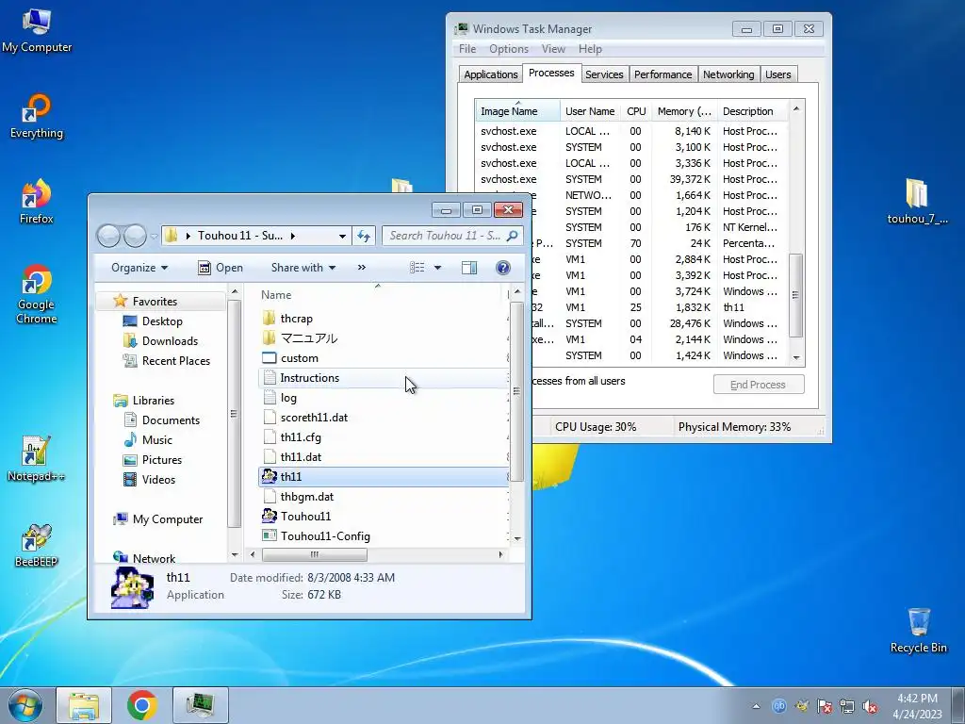The width and height of the screenshot is (965, 724).
Task: Open Task Manager View menu
Action: [x=553, y=49]
